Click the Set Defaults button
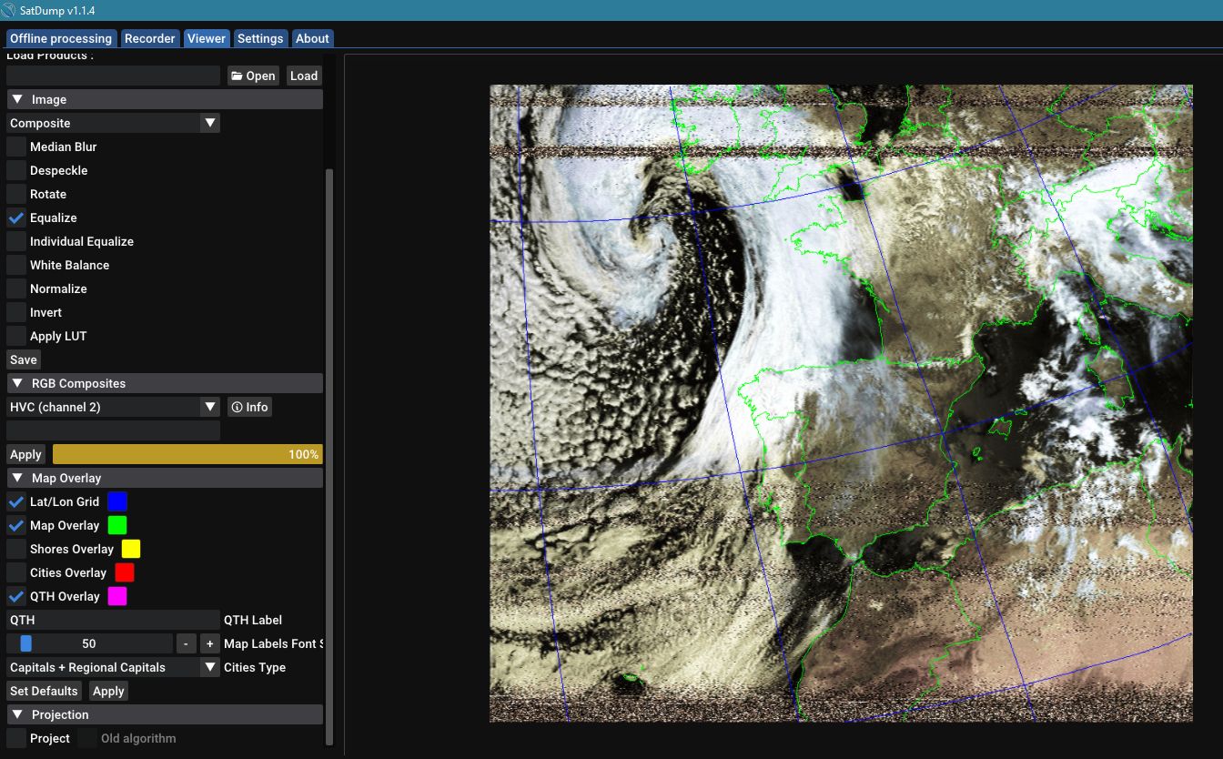Viewport: 1223px width, 759px height. coord(45,691)
